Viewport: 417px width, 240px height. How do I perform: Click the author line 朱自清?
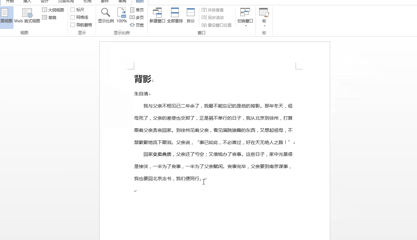pos(141,94)
